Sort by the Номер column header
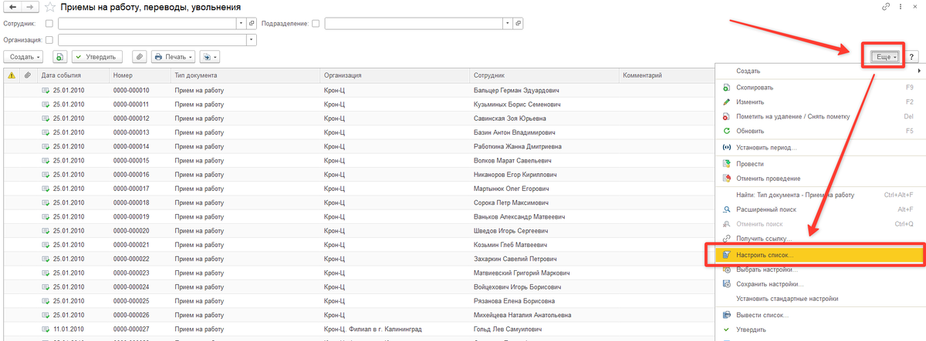The image size is (926, 341). click(x=139, y=75)
